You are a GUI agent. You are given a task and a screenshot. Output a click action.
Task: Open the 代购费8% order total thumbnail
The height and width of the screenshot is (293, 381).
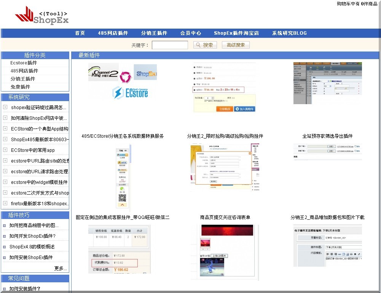tap(119, 249)
